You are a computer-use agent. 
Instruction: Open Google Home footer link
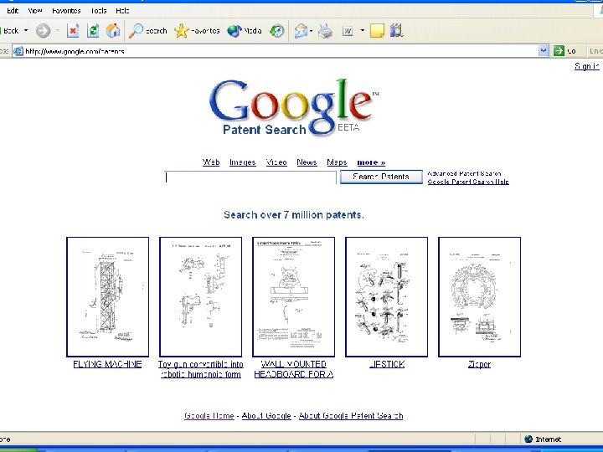pos(209,415)
